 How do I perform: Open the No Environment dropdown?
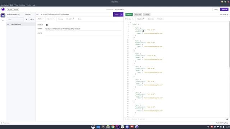click(13, 14)
